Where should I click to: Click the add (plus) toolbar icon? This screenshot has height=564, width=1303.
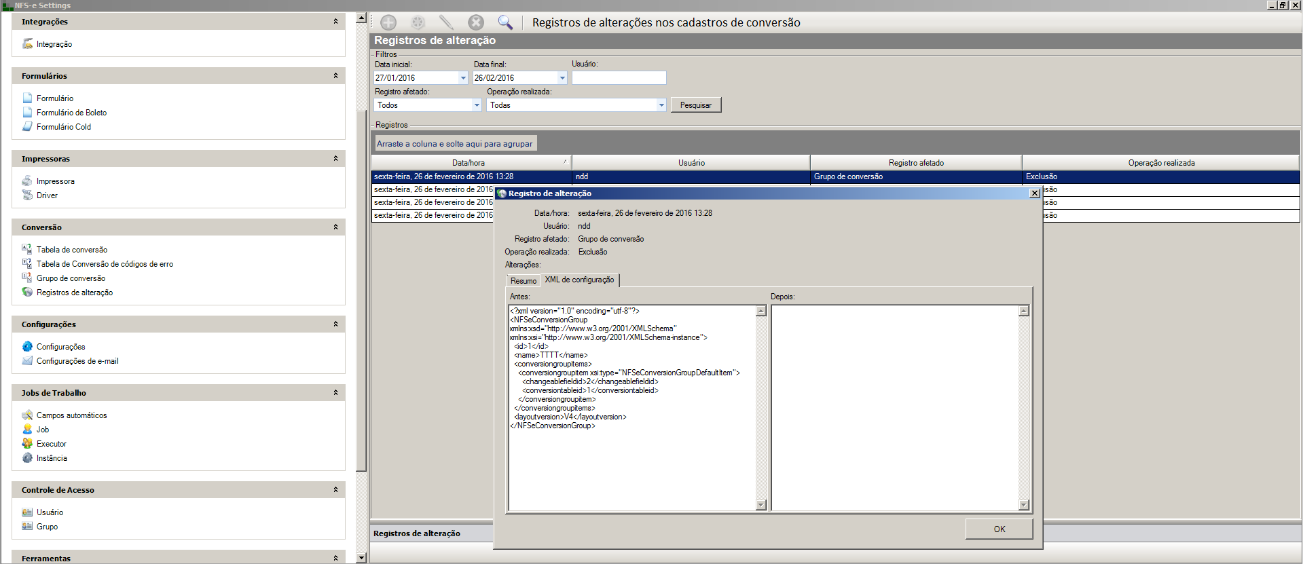pyautogui.click(x=388, y=22)
